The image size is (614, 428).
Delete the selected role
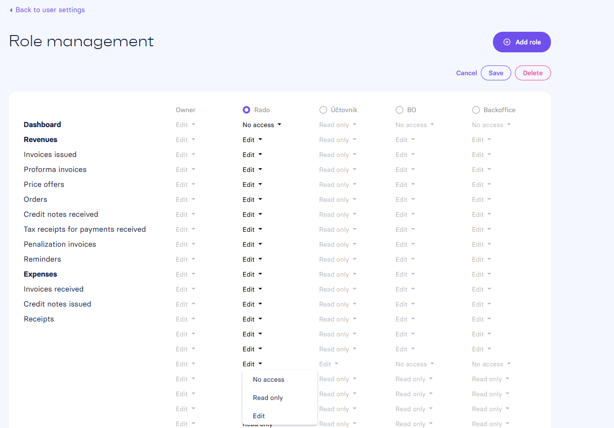click(x=533, y=73)
